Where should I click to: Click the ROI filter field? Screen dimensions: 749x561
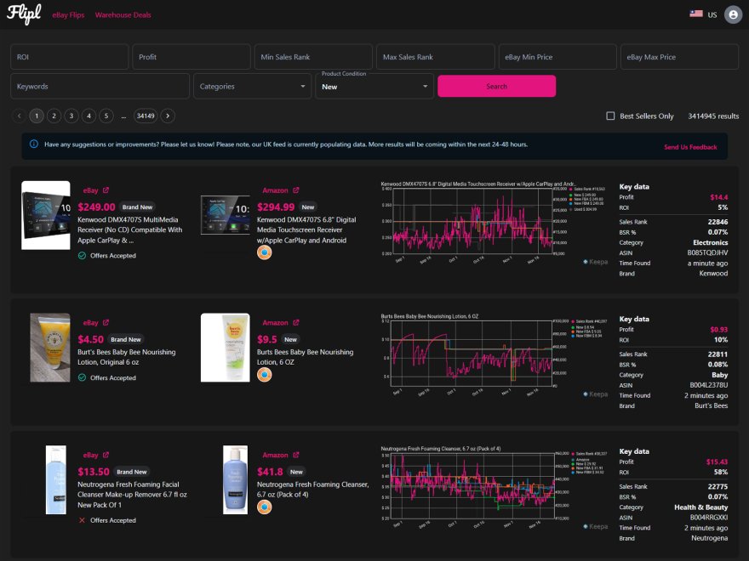pos(69,57)
